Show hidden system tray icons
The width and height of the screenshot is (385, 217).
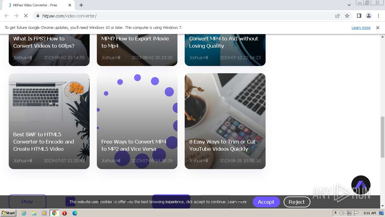tap(336, 213)
